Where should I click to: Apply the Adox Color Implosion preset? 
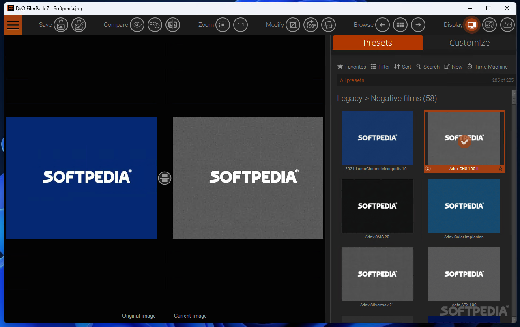click(464, 206)
